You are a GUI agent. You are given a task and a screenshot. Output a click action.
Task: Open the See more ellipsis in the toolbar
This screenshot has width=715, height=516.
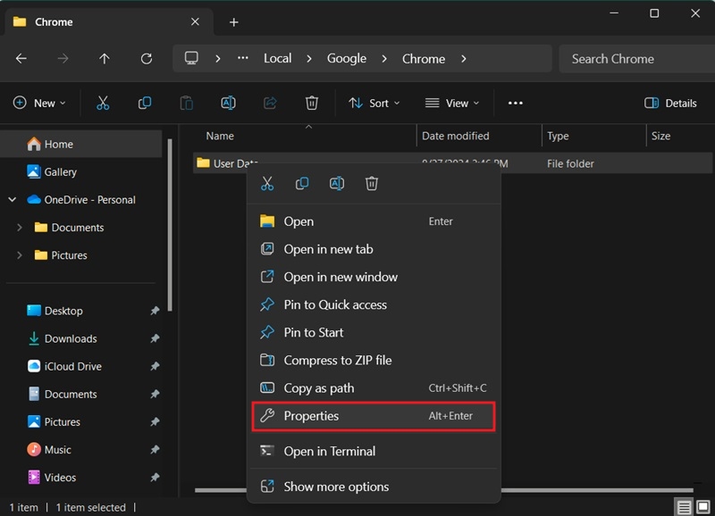click(x=515, y=103)
